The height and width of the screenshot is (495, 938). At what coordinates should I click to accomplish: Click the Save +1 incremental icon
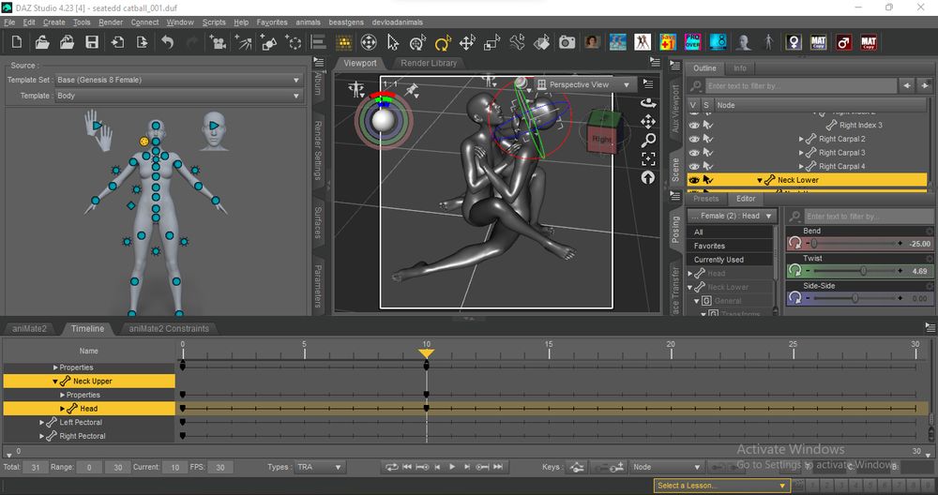[x=667, y=42]
